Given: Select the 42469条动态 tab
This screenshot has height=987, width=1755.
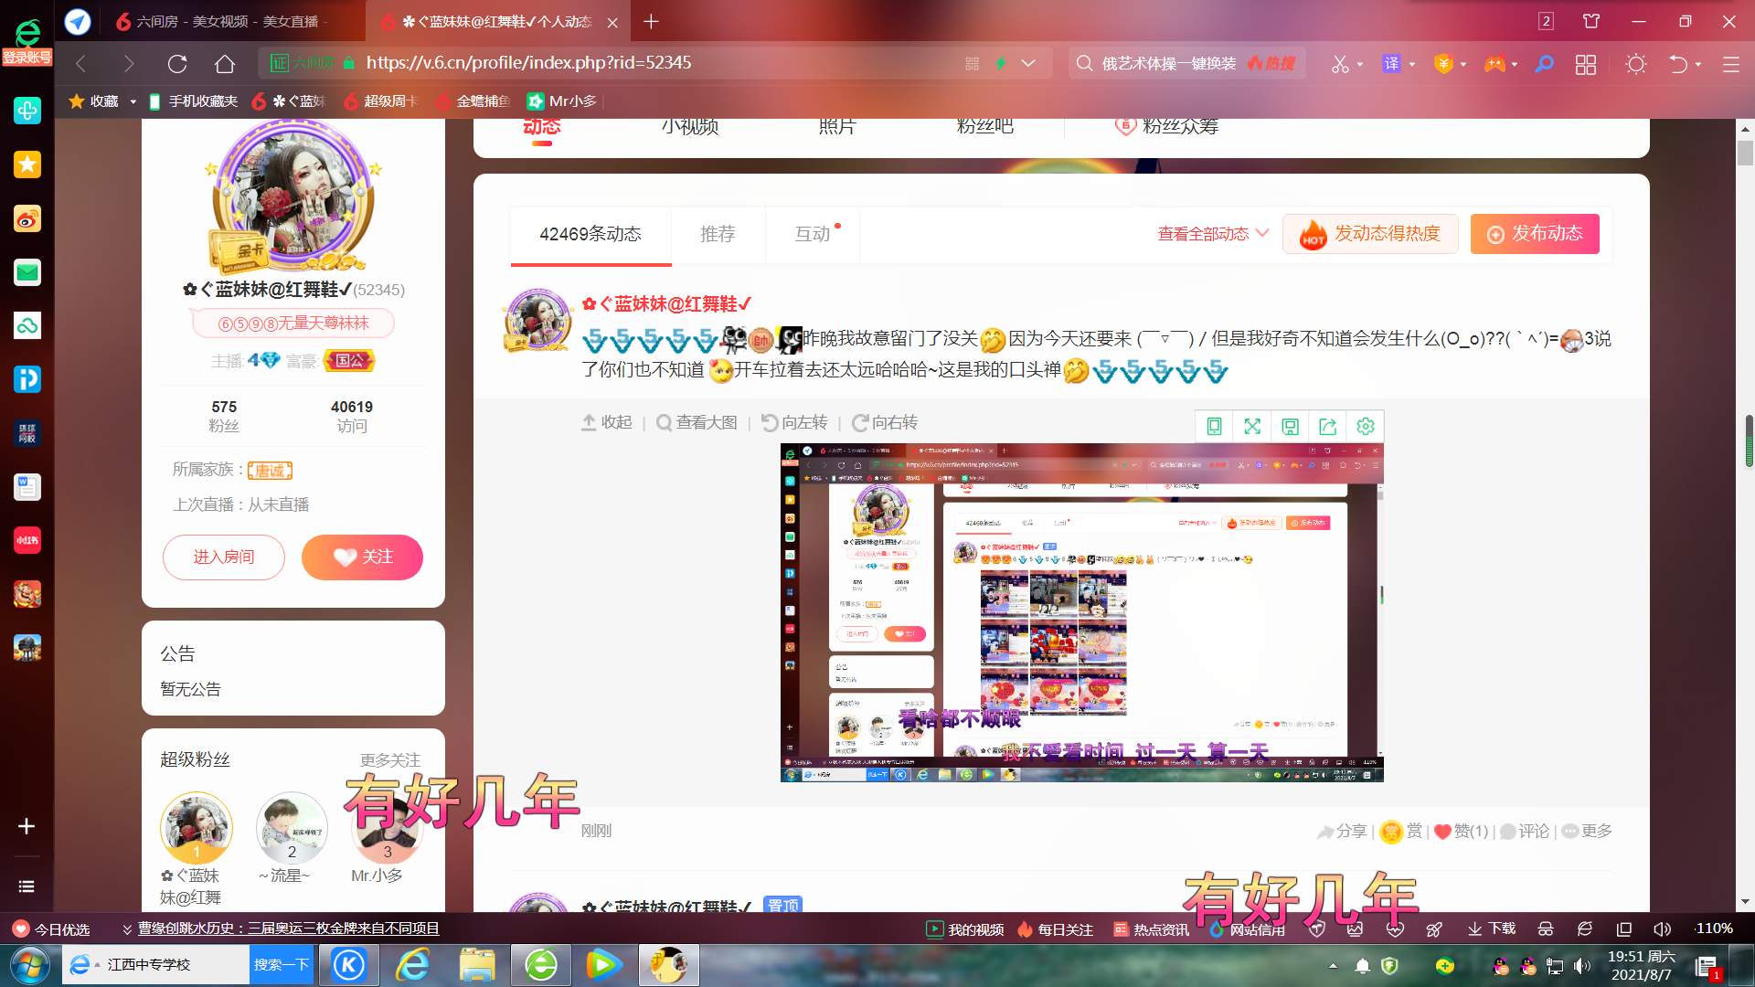Looking at the screenshot, I should pos(590,235).
